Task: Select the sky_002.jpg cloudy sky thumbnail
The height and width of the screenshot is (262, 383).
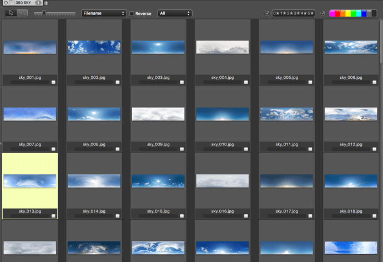Action: 94,47
